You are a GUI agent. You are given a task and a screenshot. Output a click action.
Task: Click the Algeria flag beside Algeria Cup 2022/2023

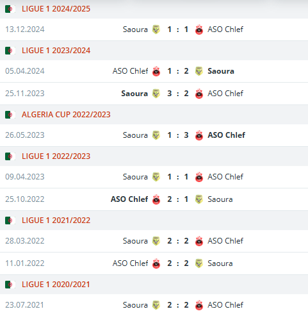(10, 115)
